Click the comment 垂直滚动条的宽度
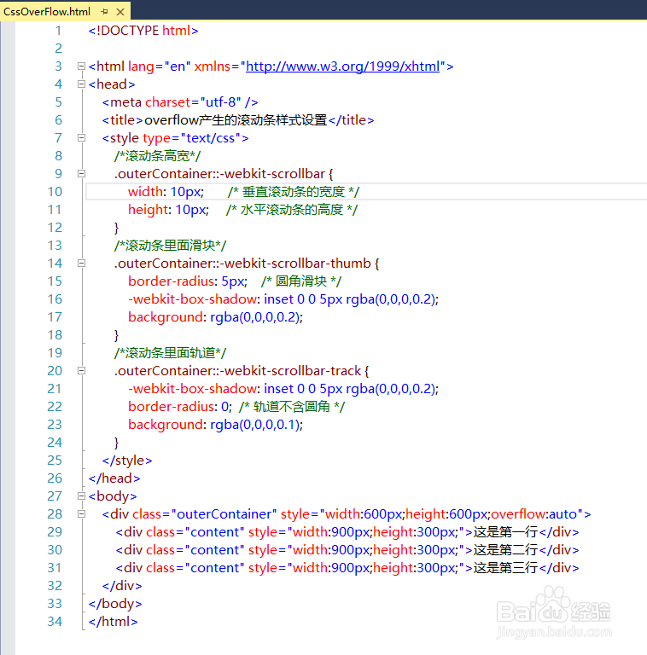 [x=294, y=192]
